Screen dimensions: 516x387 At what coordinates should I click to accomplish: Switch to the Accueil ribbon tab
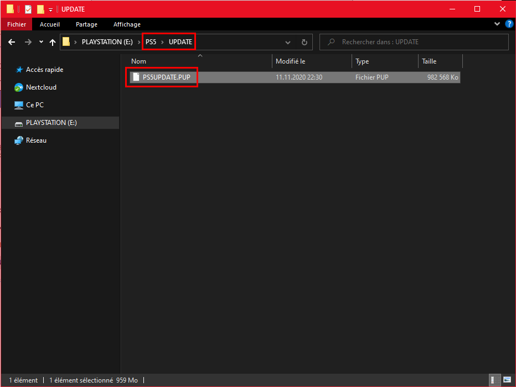(x=50, y=24)
